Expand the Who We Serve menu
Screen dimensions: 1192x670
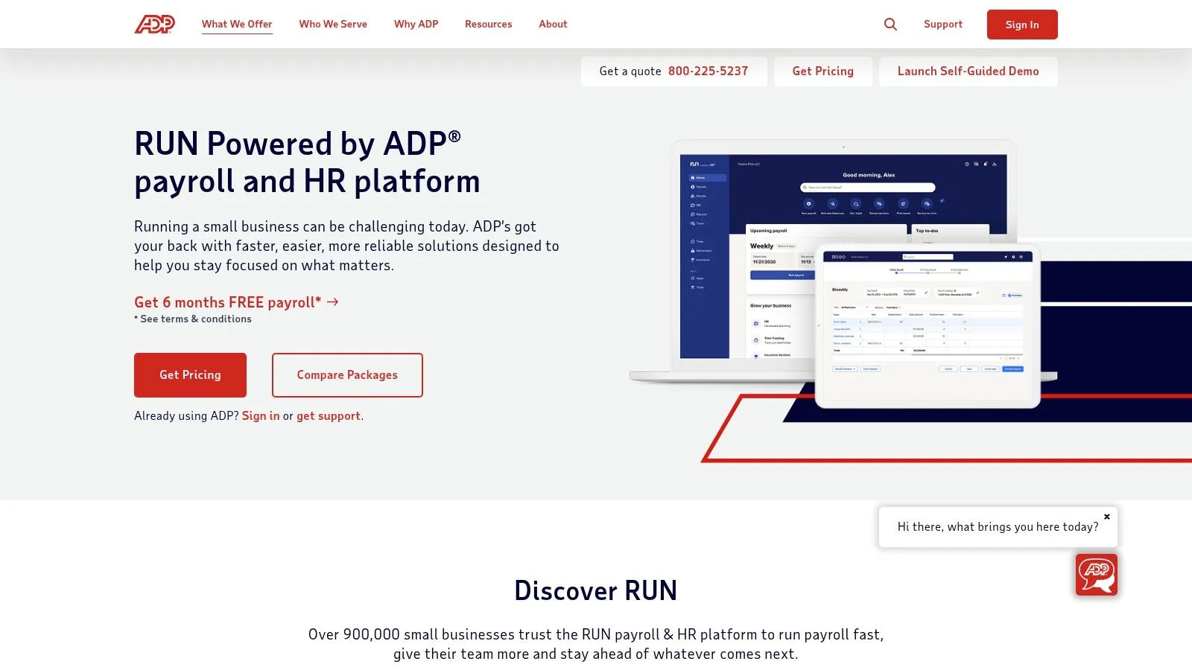(333, 24)
